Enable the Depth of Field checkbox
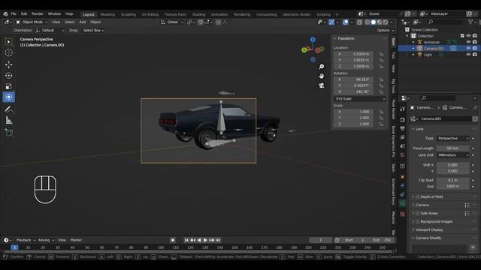Screen dimensions: 481x270 [x=418, y=196]
